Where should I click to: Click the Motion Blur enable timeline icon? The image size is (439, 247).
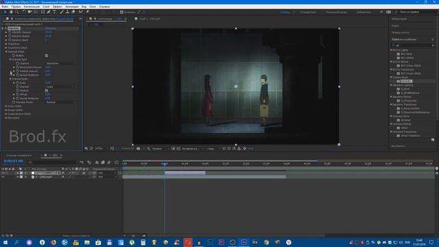[x=109, y=163]
